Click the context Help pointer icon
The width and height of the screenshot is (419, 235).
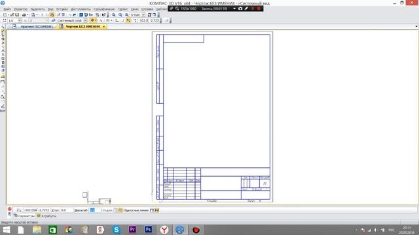(x=104, y=15)
